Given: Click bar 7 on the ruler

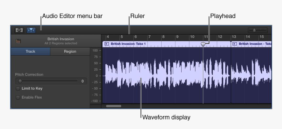Looking at the screenshot, I should point(149,37).
